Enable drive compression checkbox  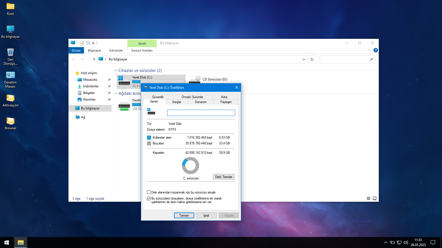(x=149, y=192)
